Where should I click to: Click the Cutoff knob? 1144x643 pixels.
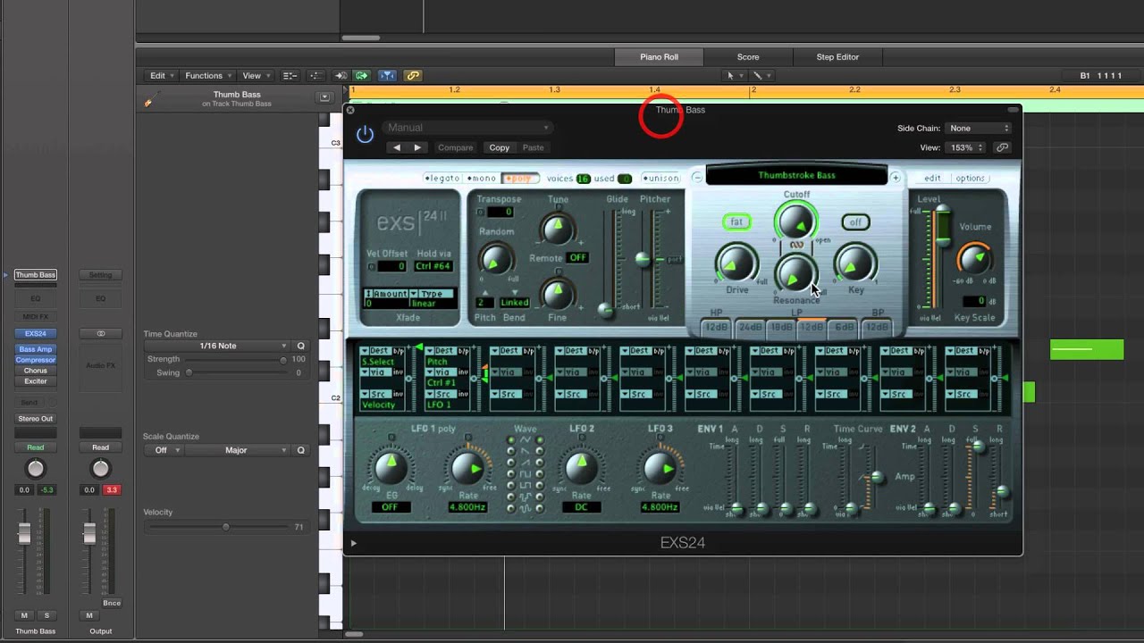click(795, 221)
